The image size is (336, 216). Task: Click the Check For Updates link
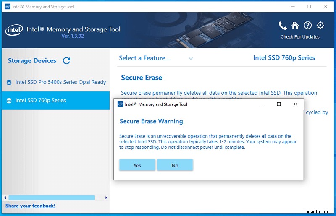click(300, 37)
